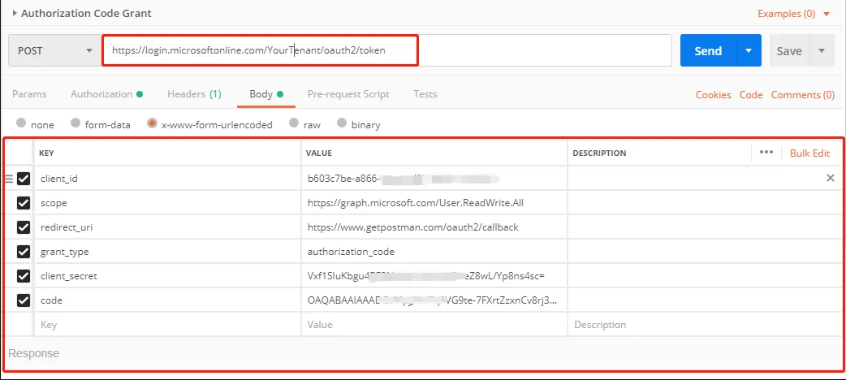Image resolution: width=846 pixels, height=380 pixels.
Task: Uncheck the redirect_uri row checkbox
Action: click(24, 227)
